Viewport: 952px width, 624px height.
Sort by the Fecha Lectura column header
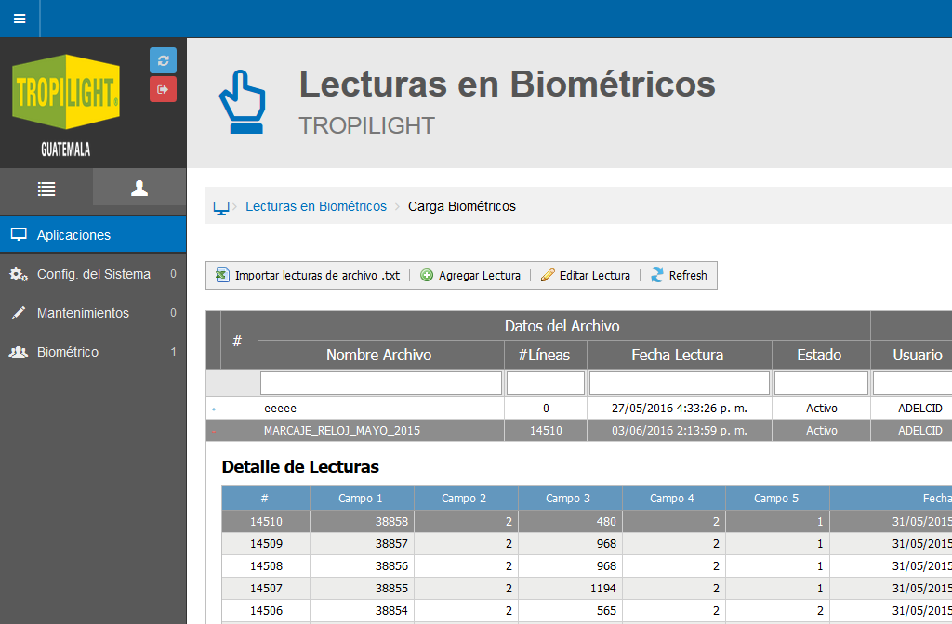click(678, 355)
